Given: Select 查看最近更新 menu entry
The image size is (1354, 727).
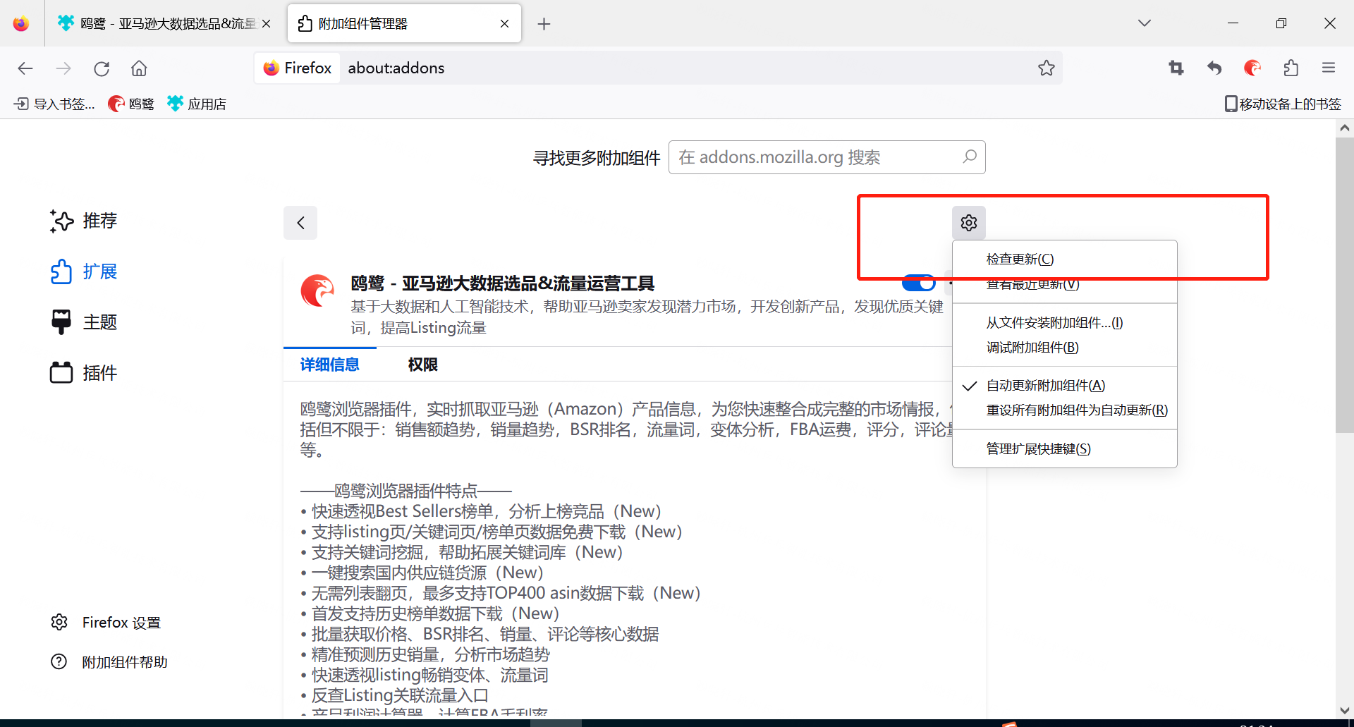Looking at the screenshot, I should (1065, 284).
